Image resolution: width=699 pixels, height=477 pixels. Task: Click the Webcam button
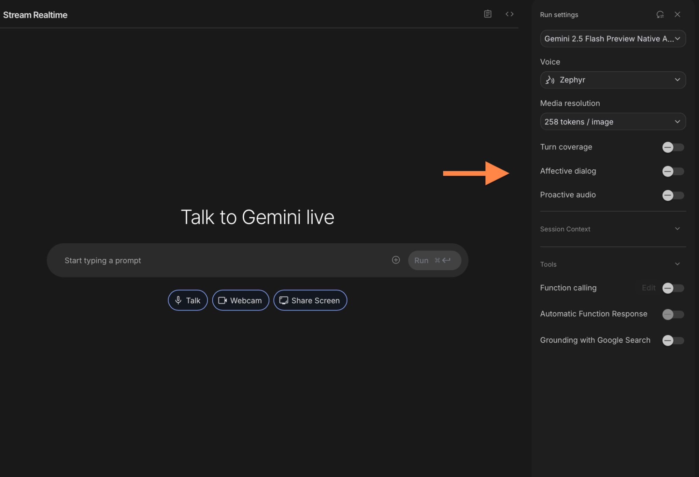(x=241, y=300)
